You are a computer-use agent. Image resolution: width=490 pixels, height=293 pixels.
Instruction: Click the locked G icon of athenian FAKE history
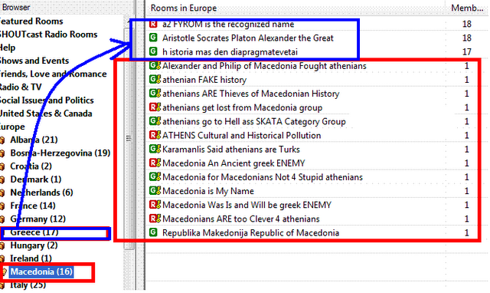click(155, 80)
